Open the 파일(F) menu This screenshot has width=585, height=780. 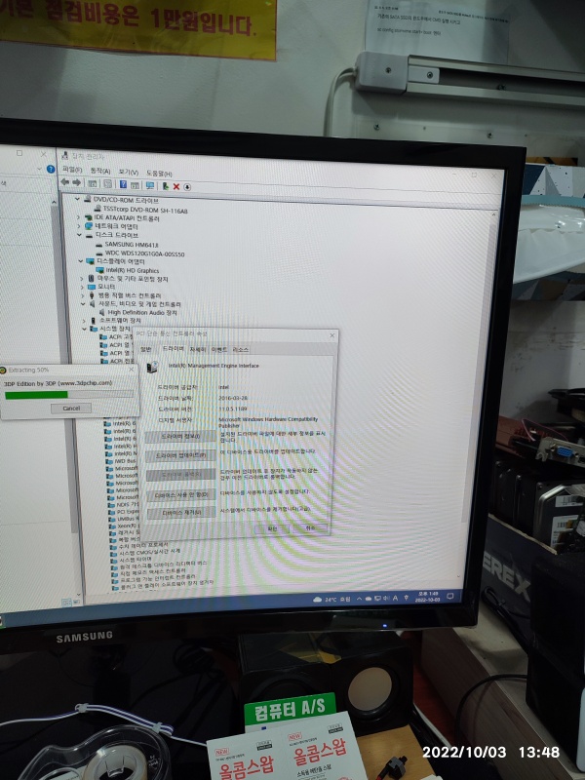(x=72, y=170)
